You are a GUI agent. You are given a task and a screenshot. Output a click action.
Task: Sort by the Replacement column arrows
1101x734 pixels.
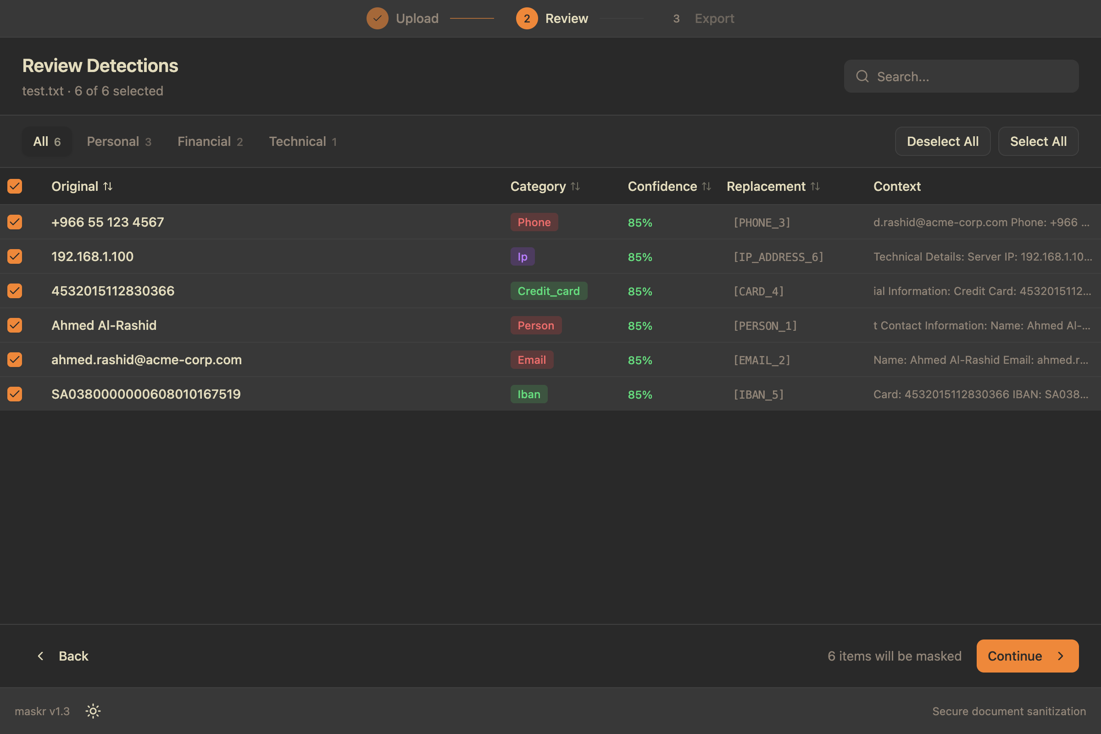[x=816, y=186]
